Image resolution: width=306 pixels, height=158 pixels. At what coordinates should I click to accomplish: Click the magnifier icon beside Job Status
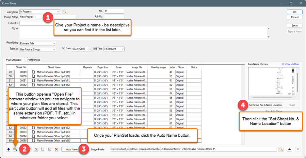pos(65,12)
